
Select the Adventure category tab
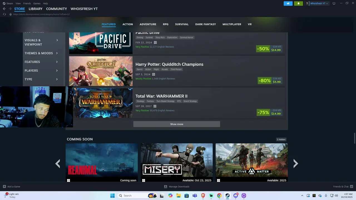click(148, 24)
